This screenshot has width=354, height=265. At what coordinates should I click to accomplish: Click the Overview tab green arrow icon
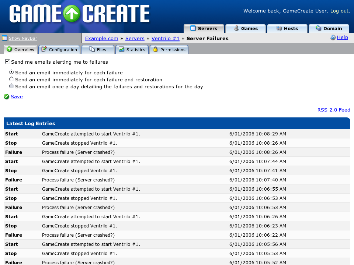click(x=9, y=49)
